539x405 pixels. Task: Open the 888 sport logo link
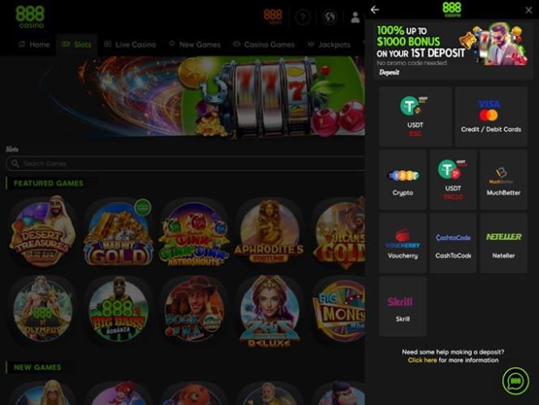pyautogui.click(x=273, y=17)
